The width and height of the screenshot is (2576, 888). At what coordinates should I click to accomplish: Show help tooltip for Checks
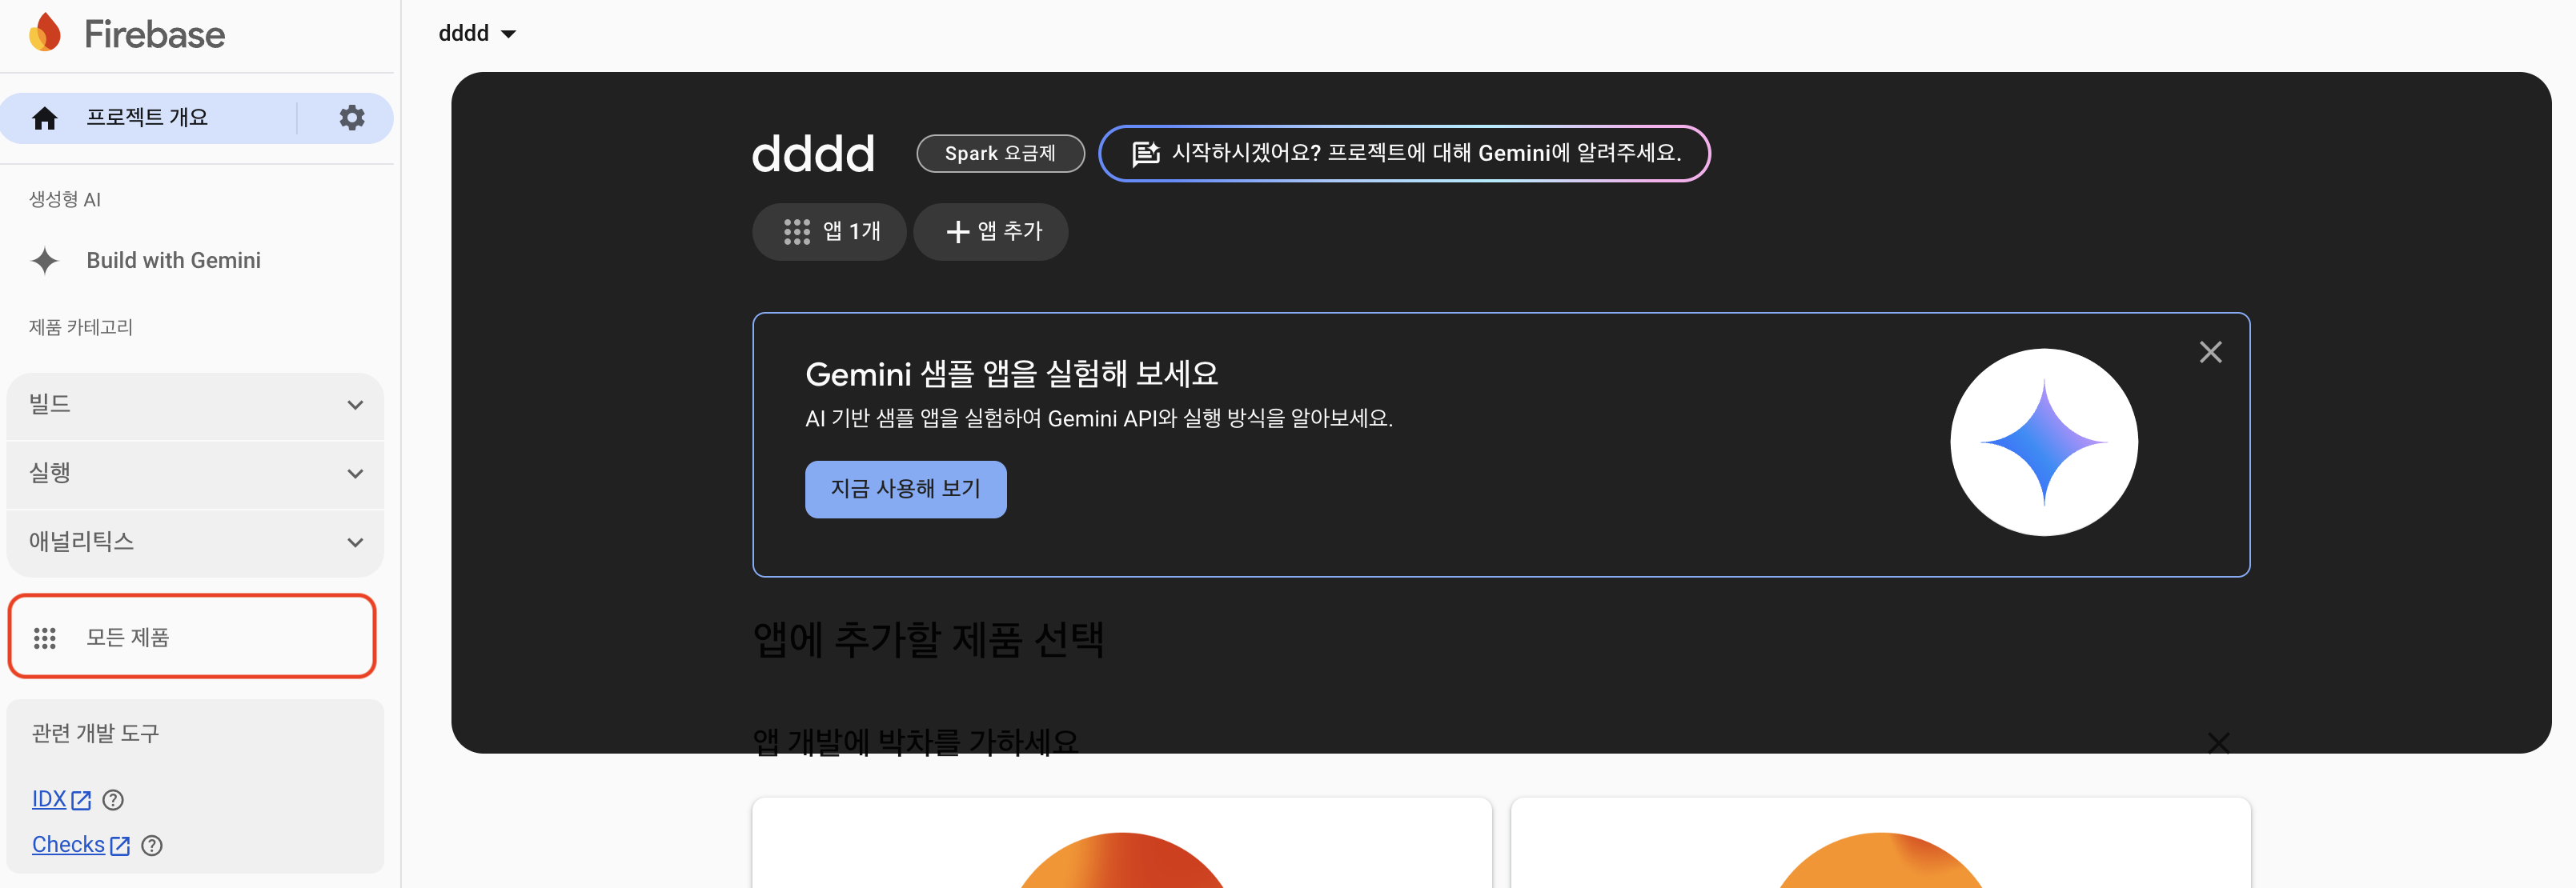152,846
